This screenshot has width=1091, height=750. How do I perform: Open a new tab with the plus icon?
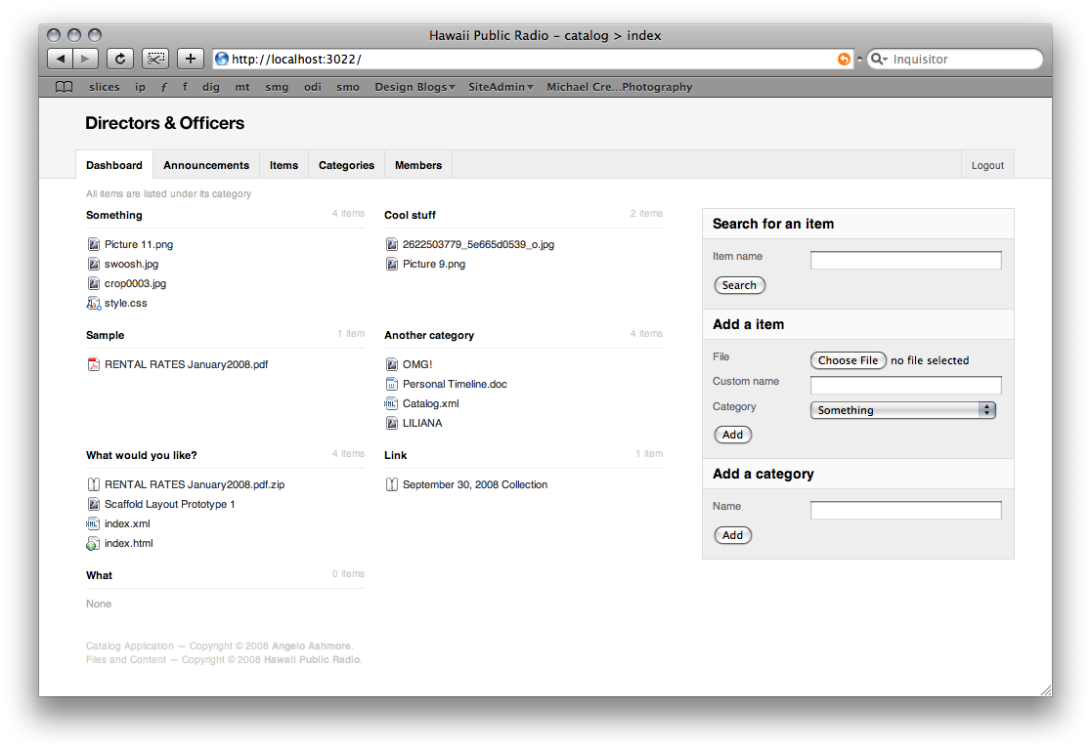190,58
